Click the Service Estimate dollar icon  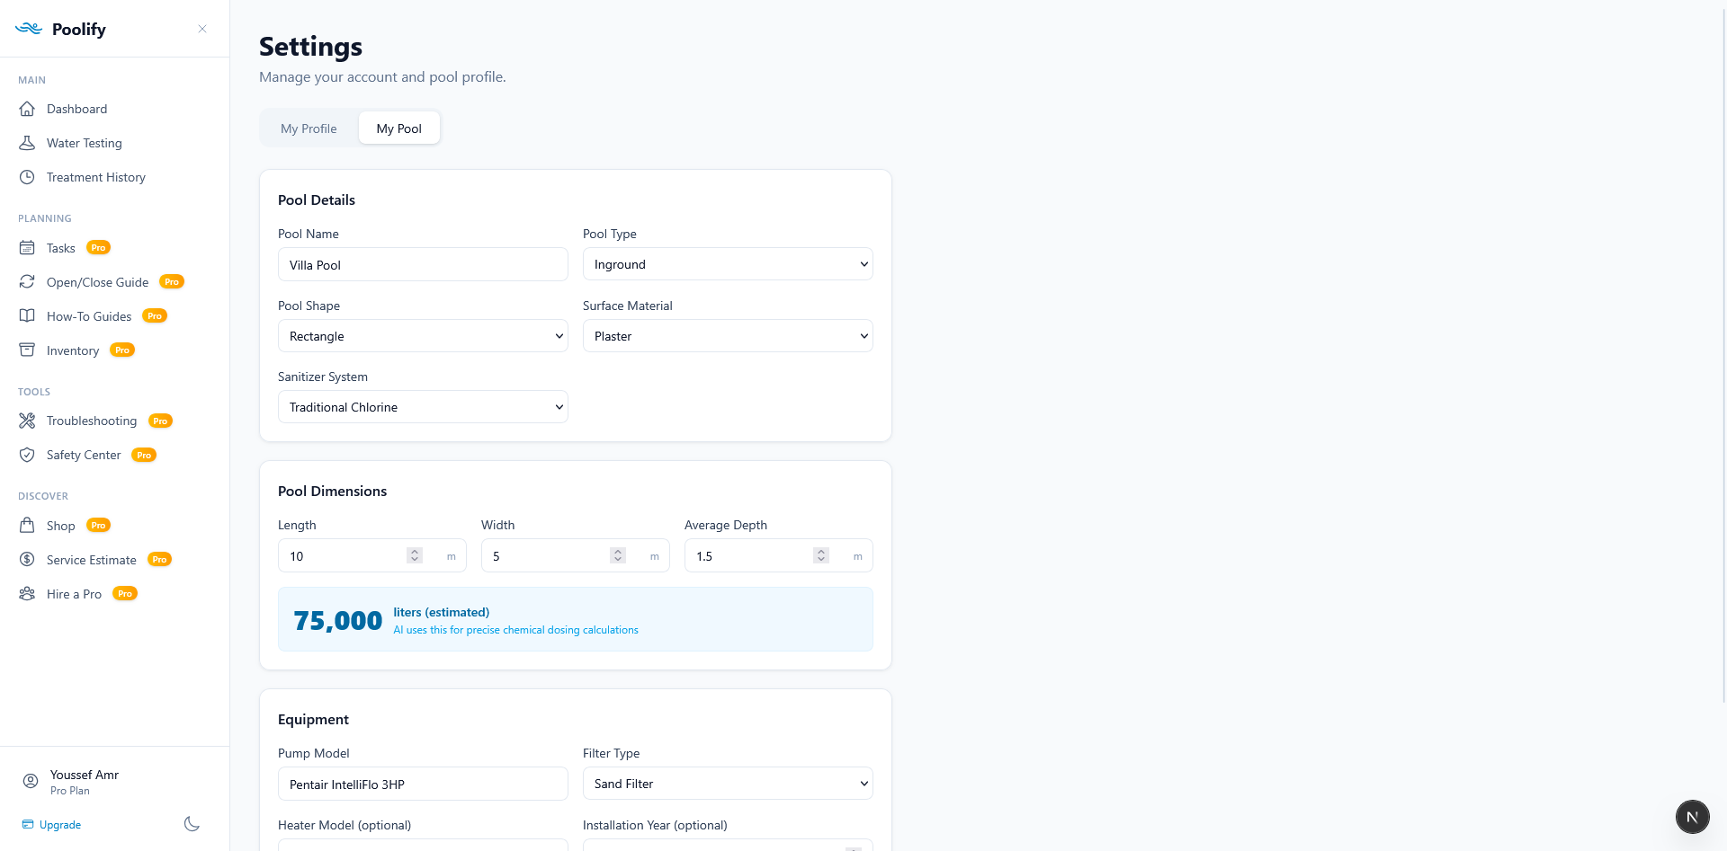pyautogui.click(x=27, y=559)
